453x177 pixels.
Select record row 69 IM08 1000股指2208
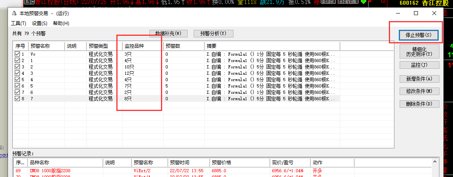tap(222, 171)
